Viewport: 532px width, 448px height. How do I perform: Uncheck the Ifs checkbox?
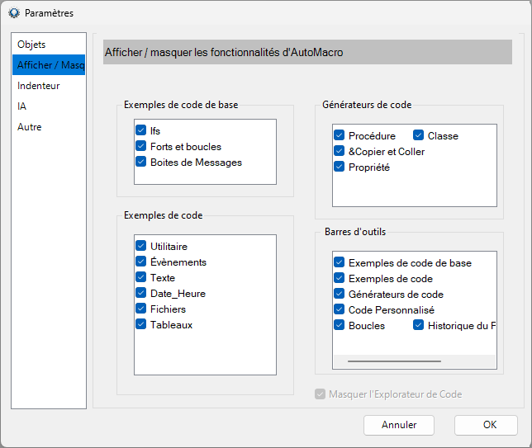pyautogui.click(x=140, y=130)
